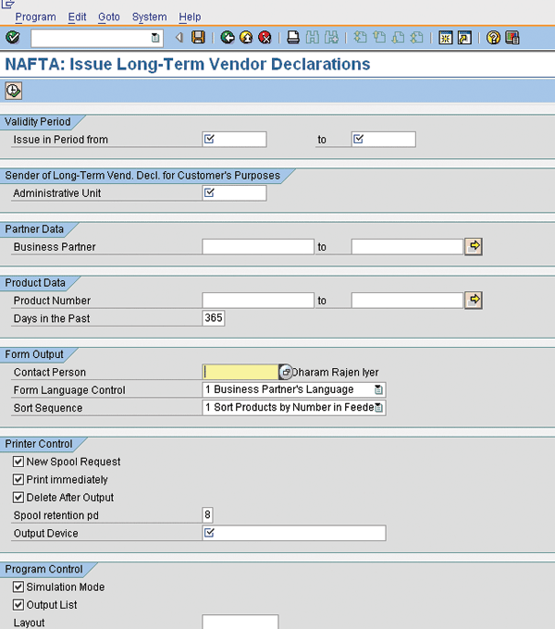Open Product Number multiple selection arrow
The image size is (555, 629).
coord(474,300)
